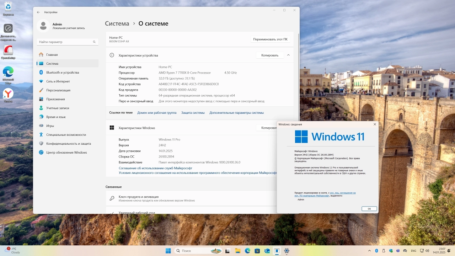
Task: Click OK in the Windows: сведения dialog
Action: click(369, 209)
